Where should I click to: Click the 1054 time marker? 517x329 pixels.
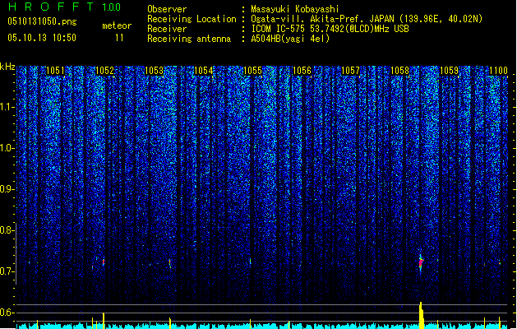204,71
